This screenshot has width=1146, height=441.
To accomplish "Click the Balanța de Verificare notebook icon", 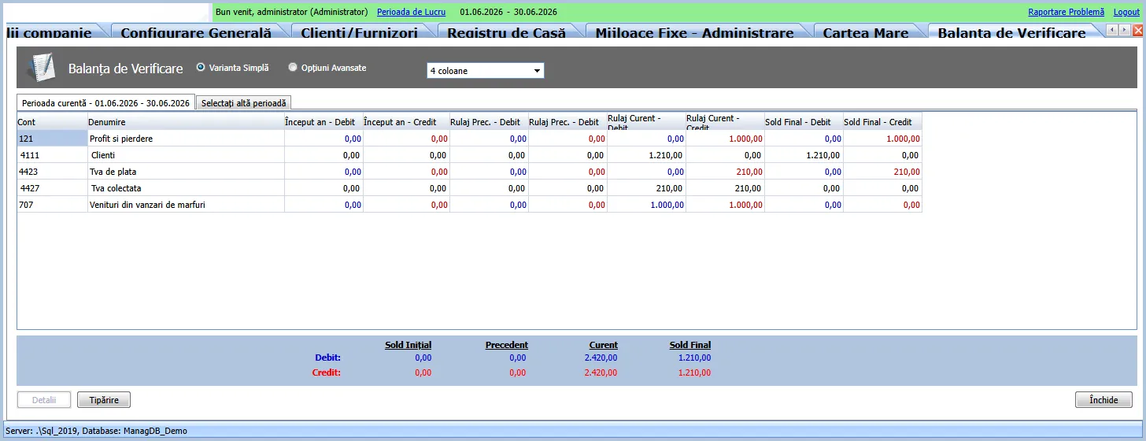I will pos(41,68).
